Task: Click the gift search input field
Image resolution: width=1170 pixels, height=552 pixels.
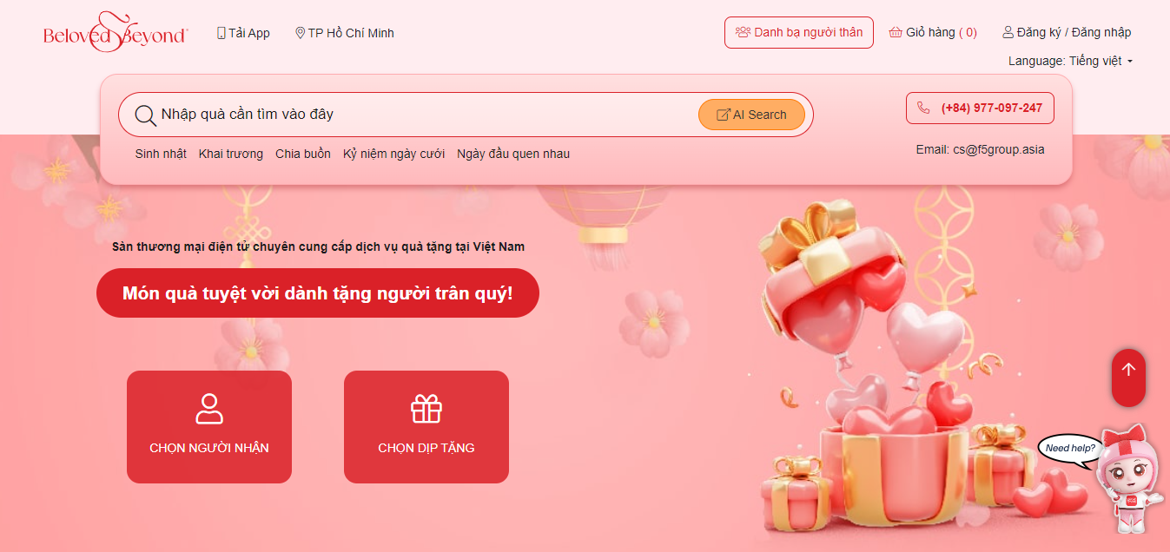Action: pyautogui.click(x=426, y=115)
